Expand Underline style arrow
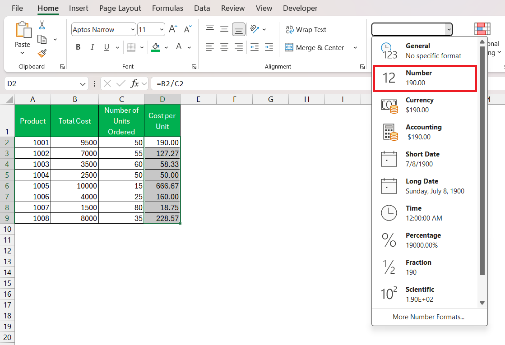Image resolution: width=505 pixels, height=345 pixels. (117, 47)
